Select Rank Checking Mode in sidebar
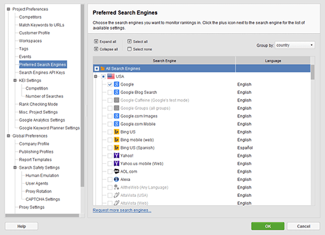The width and height of the screenshot is (325, 235). (x=38, y=104)
